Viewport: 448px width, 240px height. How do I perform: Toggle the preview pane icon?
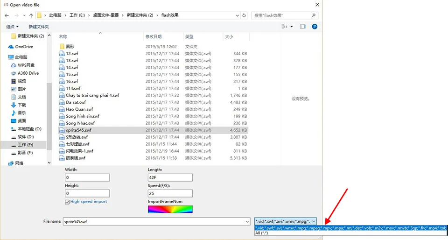click(x=302, y=27)
